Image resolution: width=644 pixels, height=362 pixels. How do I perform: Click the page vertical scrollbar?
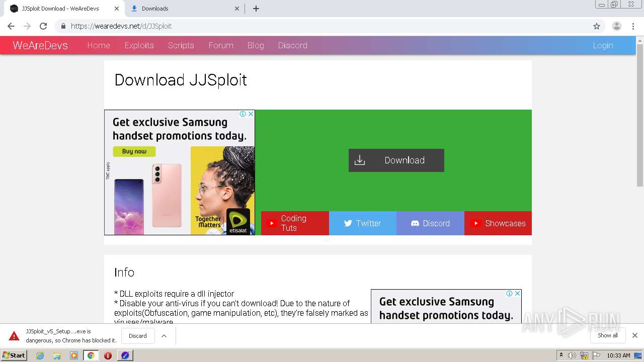click(640, 116)
